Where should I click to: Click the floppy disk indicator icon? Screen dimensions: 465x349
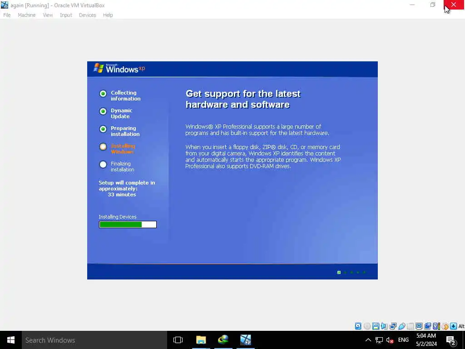(x=376, y=326)
